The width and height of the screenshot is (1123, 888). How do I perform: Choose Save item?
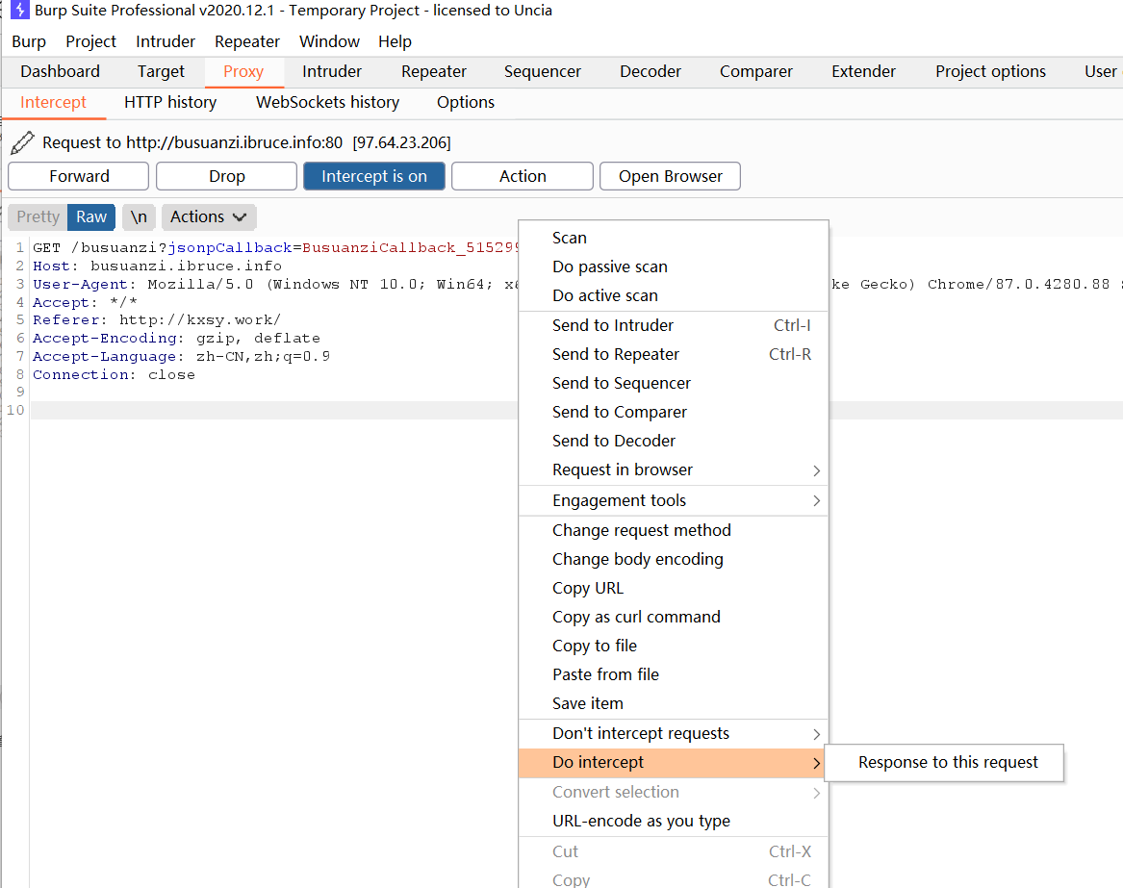pos(674,704)
